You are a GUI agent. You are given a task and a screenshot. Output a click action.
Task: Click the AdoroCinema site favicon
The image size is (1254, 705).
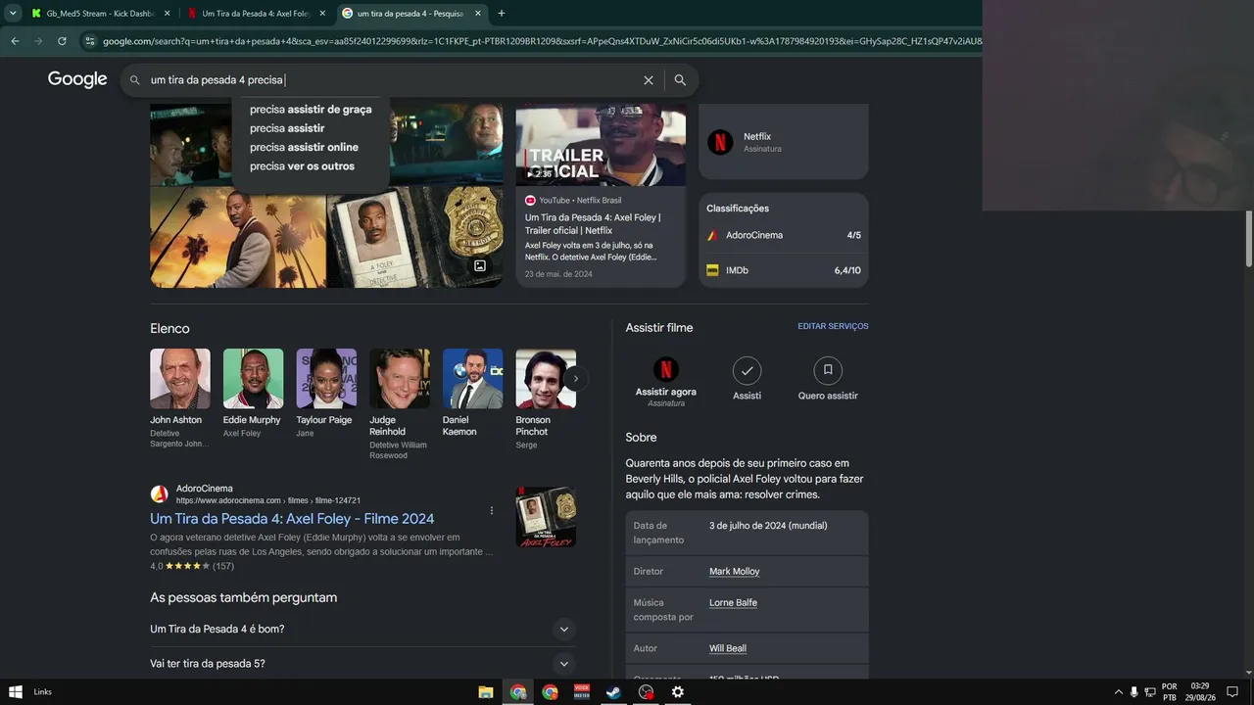(159, 494)
